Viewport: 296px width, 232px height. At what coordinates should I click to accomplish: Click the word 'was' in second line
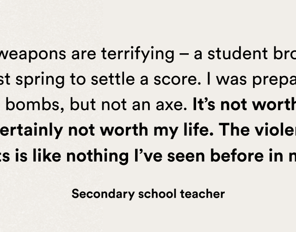tap(231, 80)
